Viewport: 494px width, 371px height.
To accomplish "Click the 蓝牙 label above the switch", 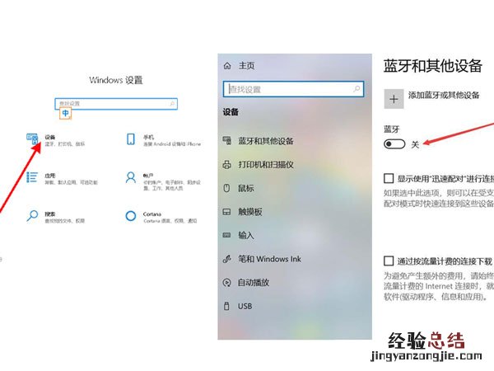I will 392,129.
